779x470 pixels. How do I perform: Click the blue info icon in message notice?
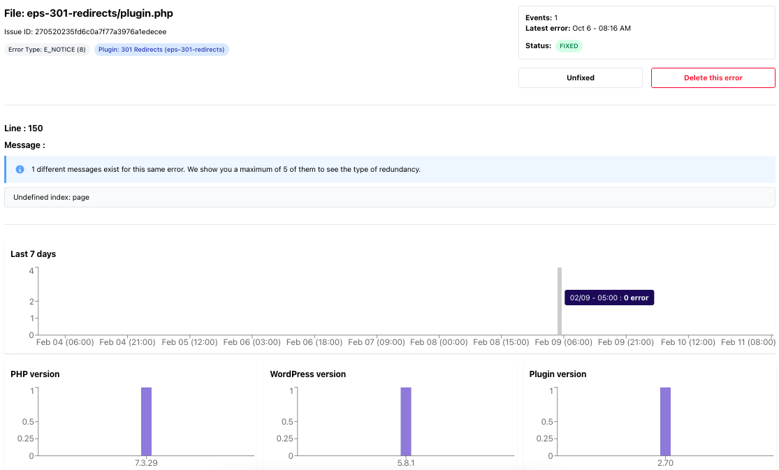(20, 170)
